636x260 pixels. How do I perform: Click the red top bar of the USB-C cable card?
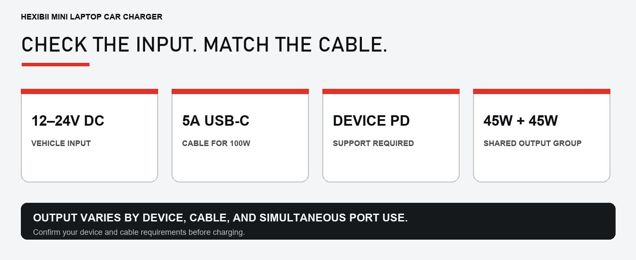click(x=240, y=91)
